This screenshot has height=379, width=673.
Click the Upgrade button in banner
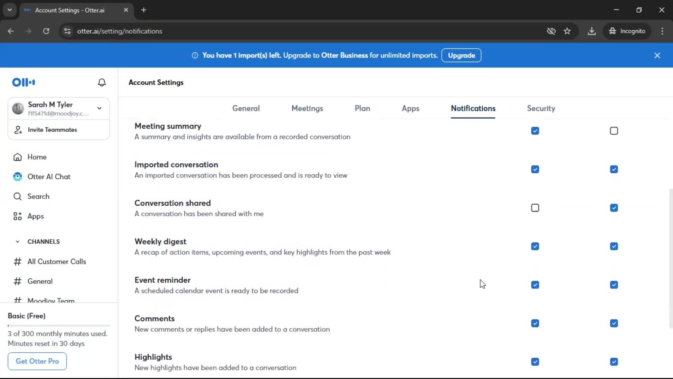(x=461, y=55)
